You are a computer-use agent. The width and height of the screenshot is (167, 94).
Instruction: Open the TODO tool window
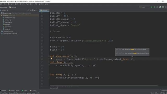pyautogui.click(x=33, y=91)
